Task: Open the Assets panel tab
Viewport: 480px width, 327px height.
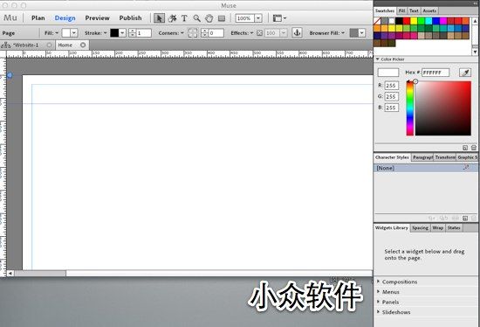Action: [429, 10]
